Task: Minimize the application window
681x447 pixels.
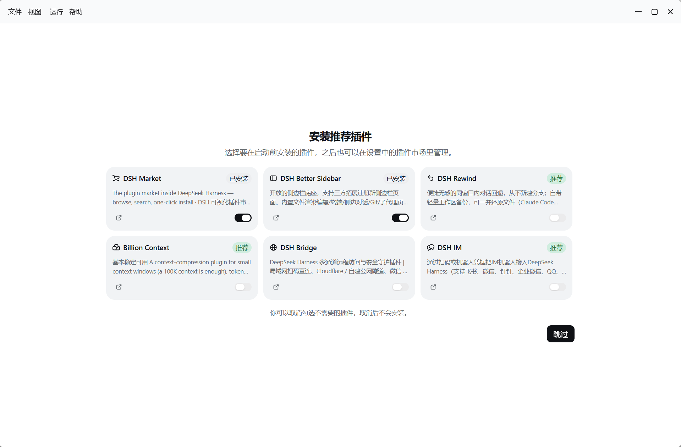Action: (638, 12)
